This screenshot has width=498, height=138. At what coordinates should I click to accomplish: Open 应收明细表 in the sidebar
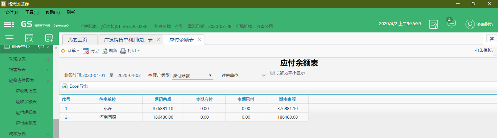(x=26, y=91)
